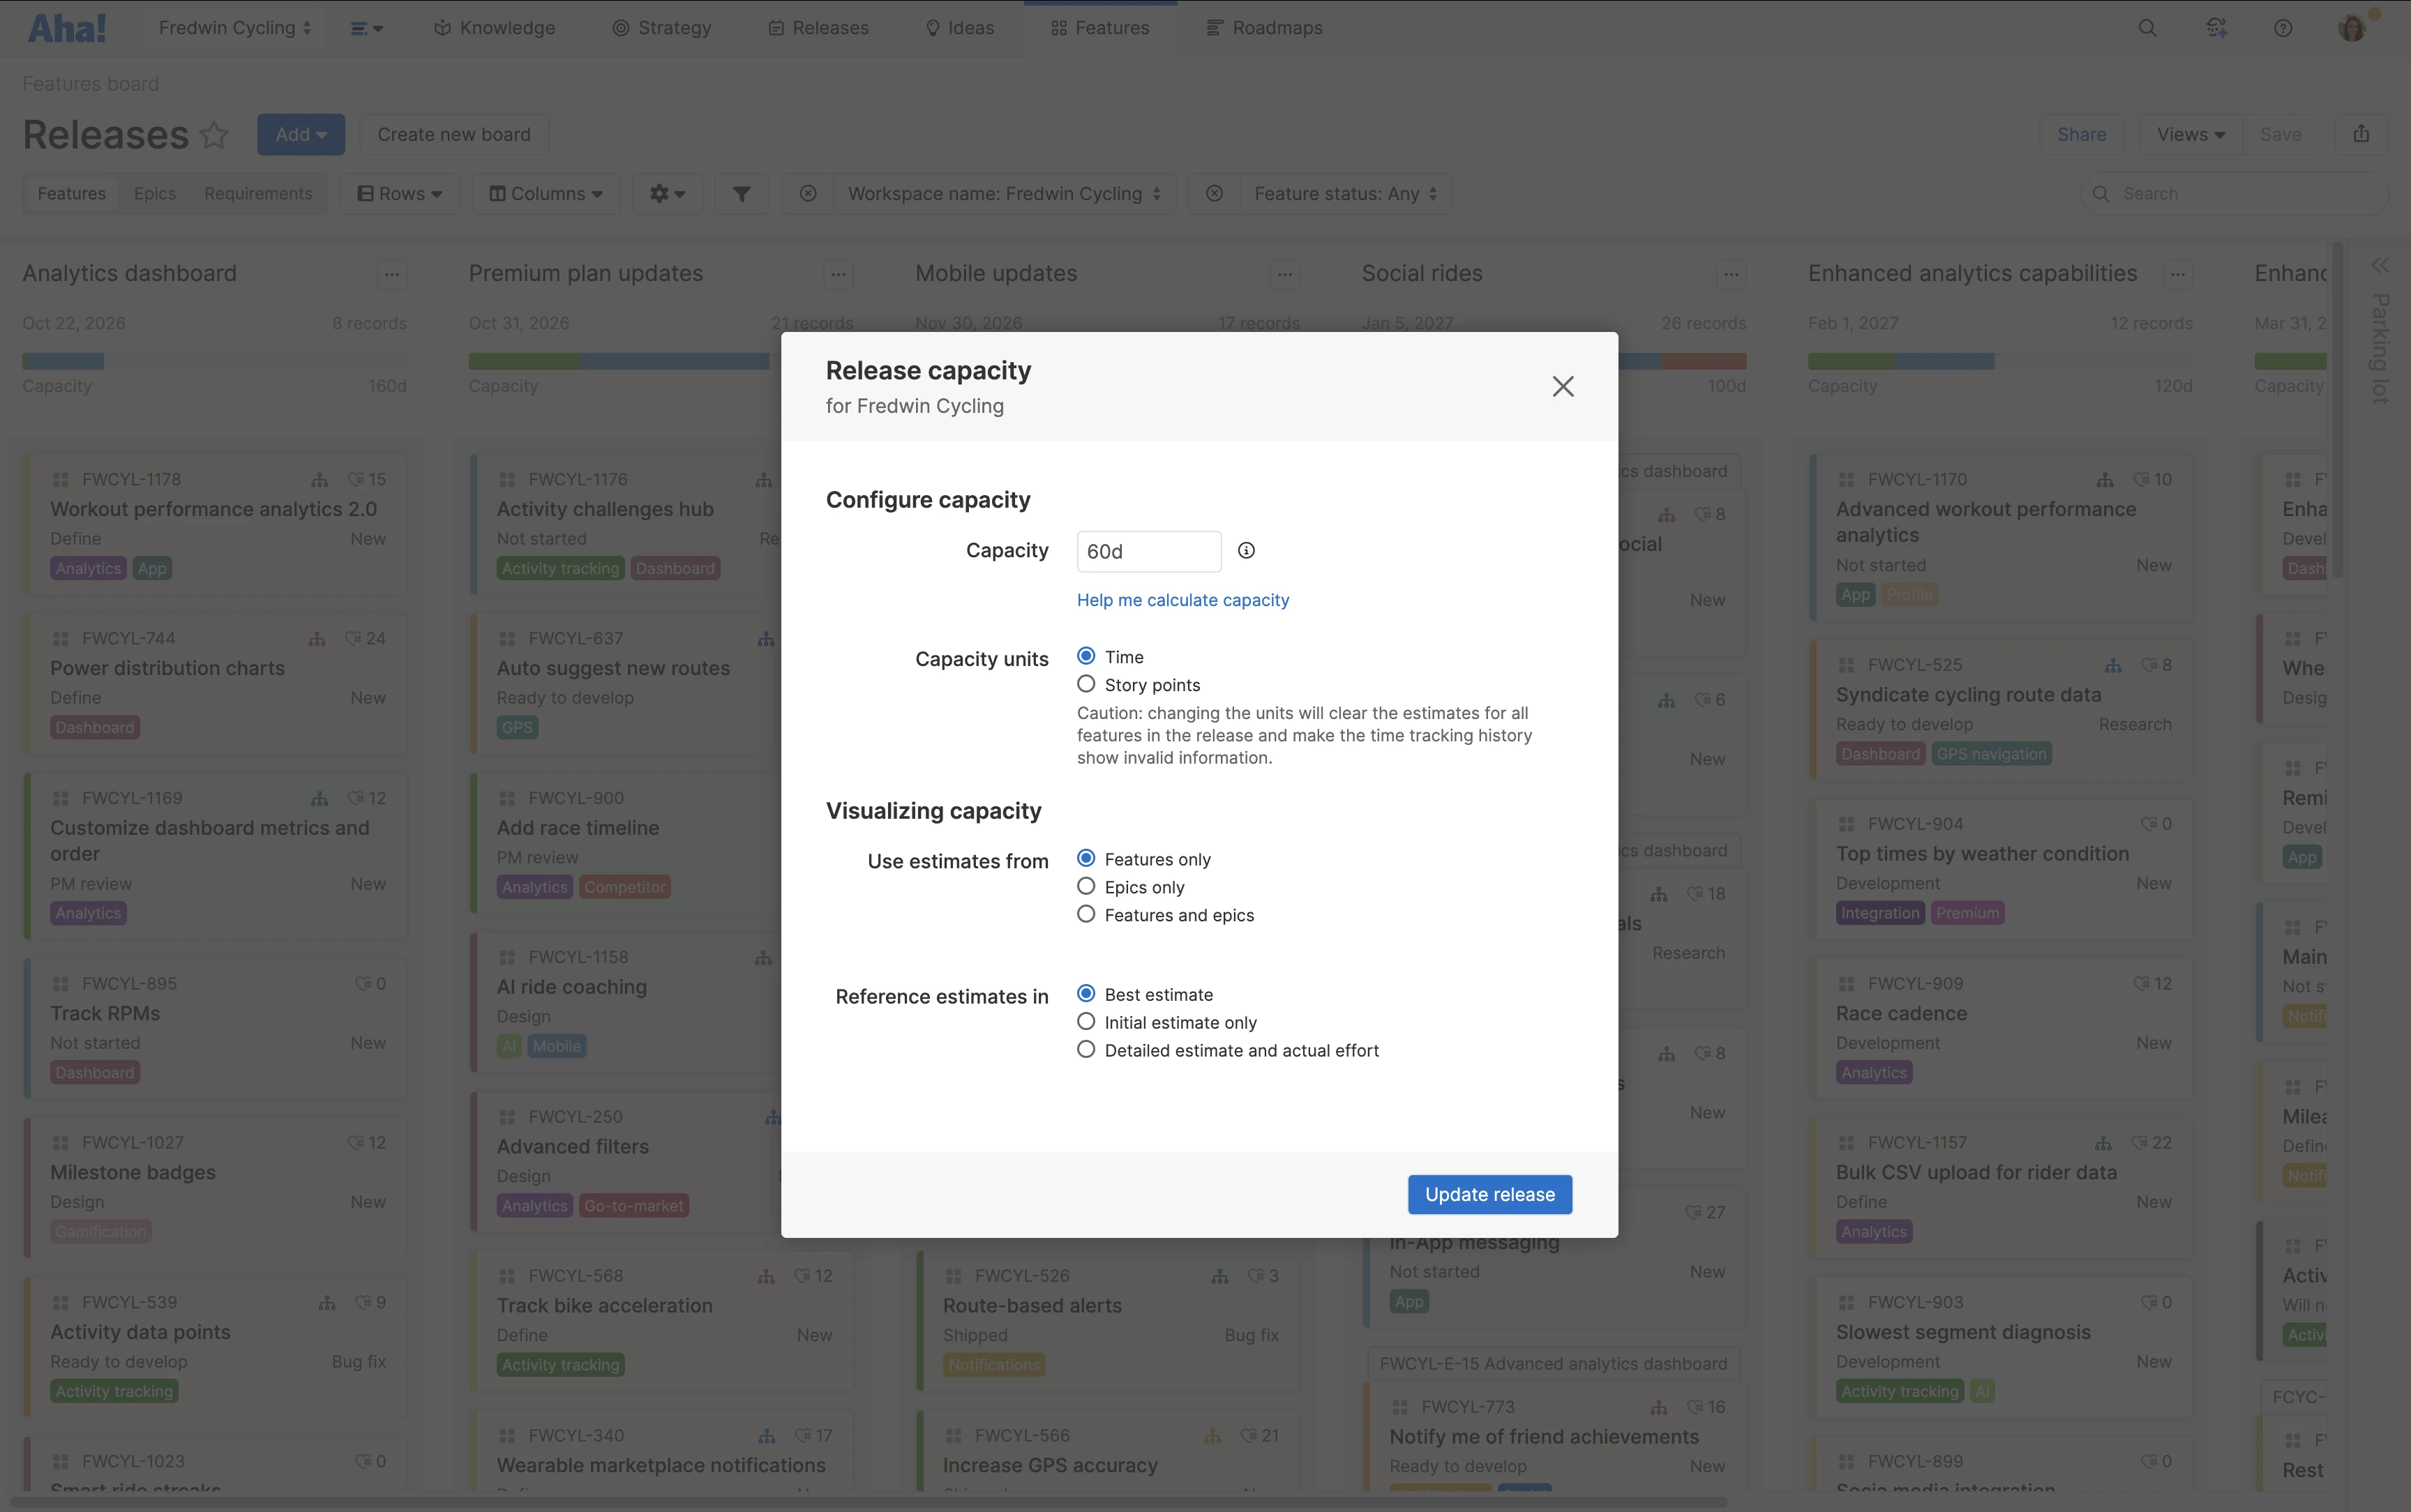Open Premium plan updates column more menu
This screenshot has width=2411, height=1512.
click(x=838, y=274)
